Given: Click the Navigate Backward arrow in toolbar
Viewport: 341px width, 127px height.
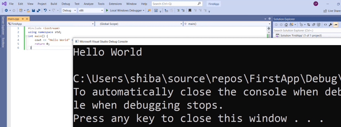Looking at the screenshot, I should coord(6,10).
